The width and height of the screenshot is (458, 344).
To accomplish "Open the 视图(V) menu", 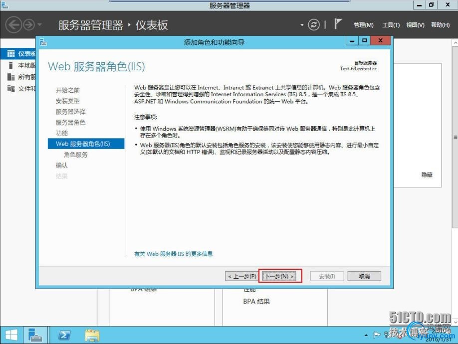I will click(x=415, y=25).
